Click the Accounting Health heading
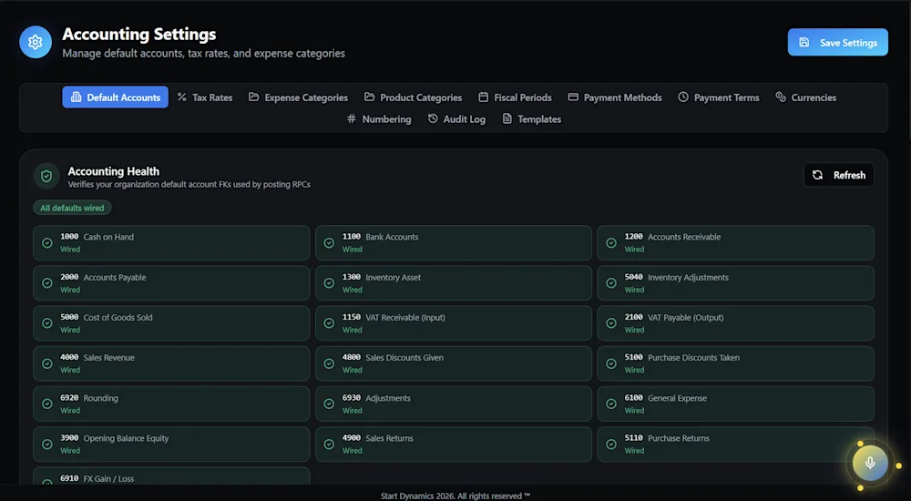This screenshot has height=501, width=911. click(113, 171)
